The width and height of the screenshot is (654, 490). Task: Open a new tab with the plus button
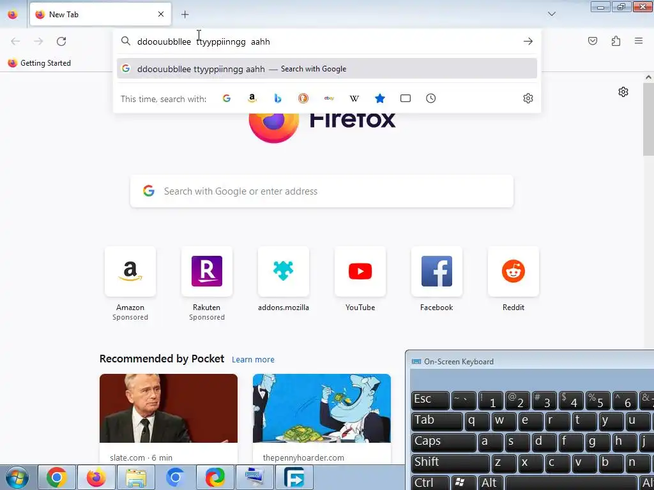click(185, 14)
